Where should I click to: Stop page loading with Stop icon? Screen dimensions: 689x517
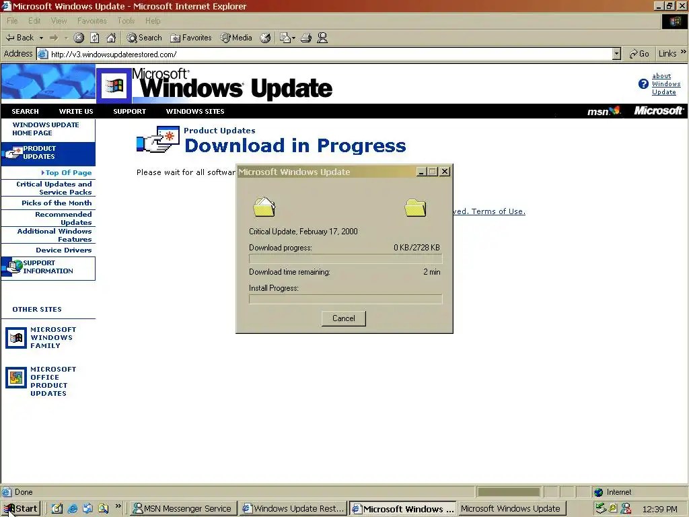coord(79,38)
